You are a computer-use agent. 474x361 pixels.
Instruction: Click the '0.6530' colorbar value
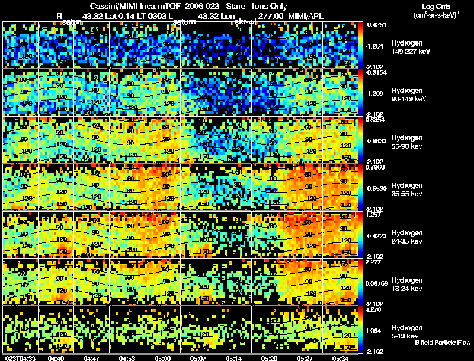(x=377, y=189)
